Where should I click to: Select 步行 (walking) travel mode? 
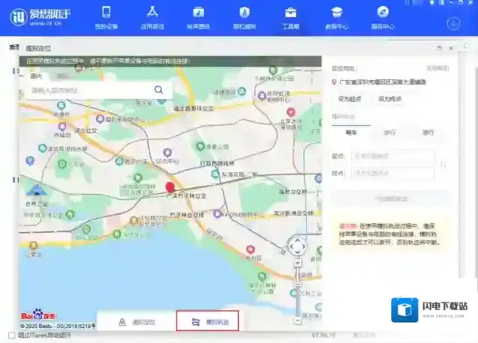(x=390, y=133)
